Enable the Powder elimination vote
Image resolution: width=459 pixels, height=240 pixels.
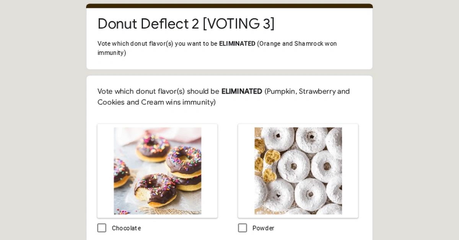243,228
